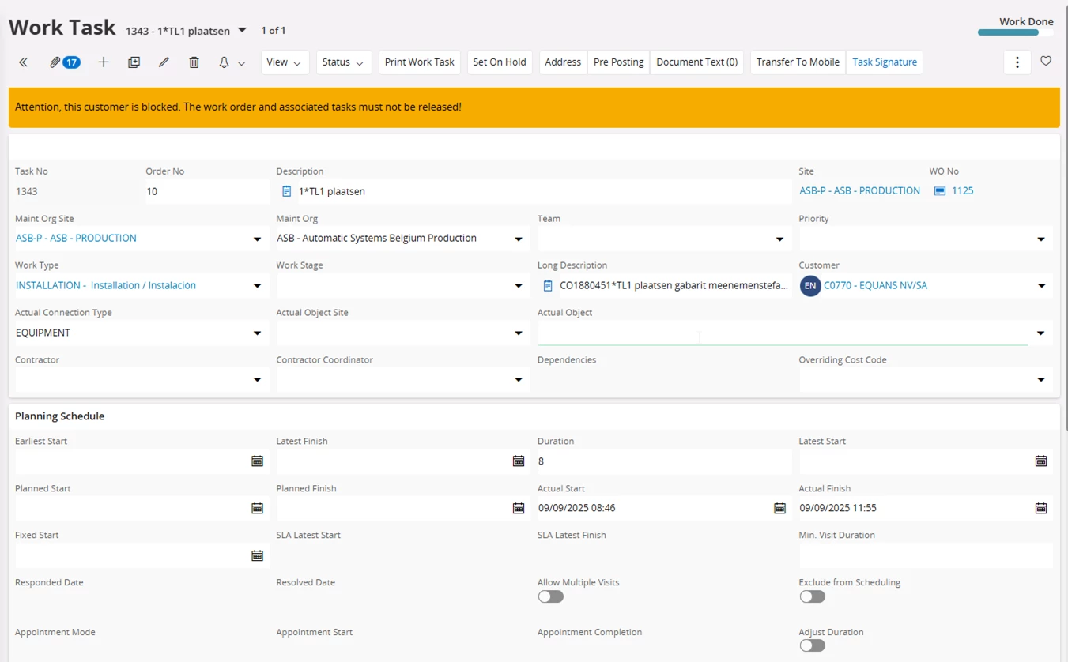Click the attachments paperclip icon
The height and width of the screenshot is (662, 1068).
pos(55,62)
